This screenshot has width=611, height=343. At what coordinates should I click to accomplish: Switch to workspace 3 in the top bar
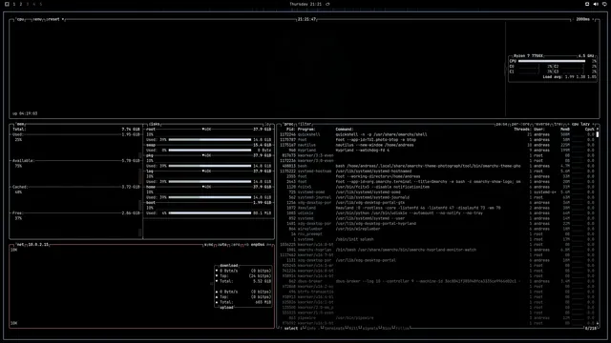point(28,4)
